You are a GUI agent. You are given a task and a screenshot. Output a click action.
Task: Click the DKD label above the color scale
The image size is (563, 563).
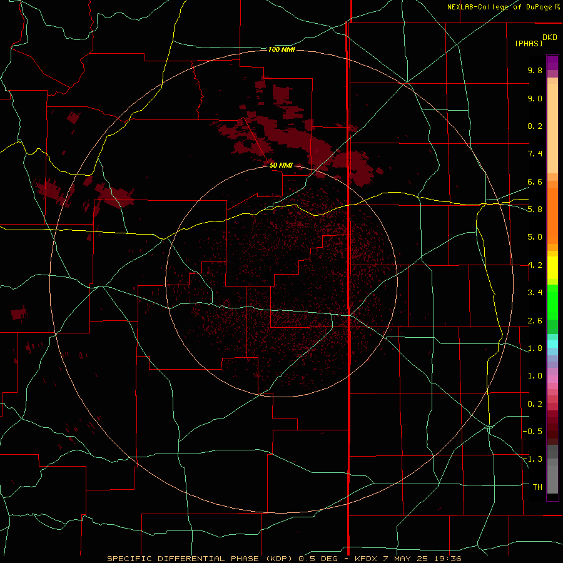pyautogui.click(x=550, y=38)
